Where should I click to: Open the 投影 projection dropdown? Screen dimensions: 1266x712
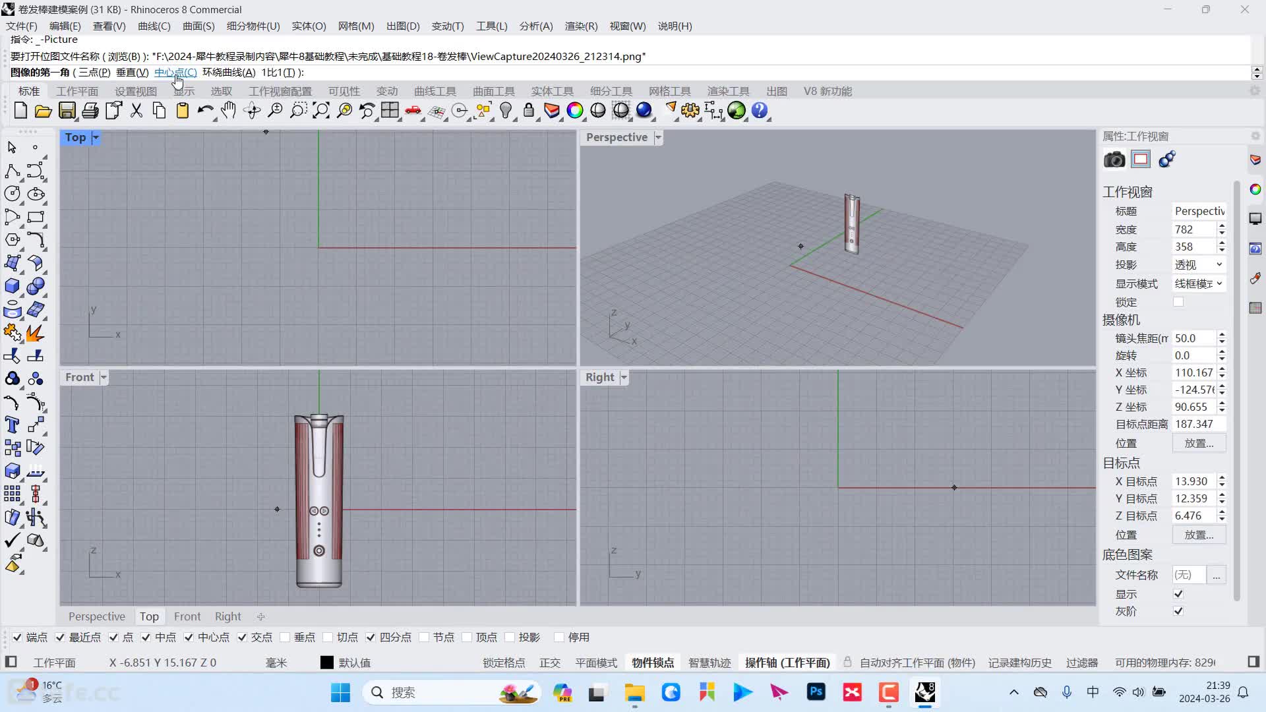pos(1199,265)
